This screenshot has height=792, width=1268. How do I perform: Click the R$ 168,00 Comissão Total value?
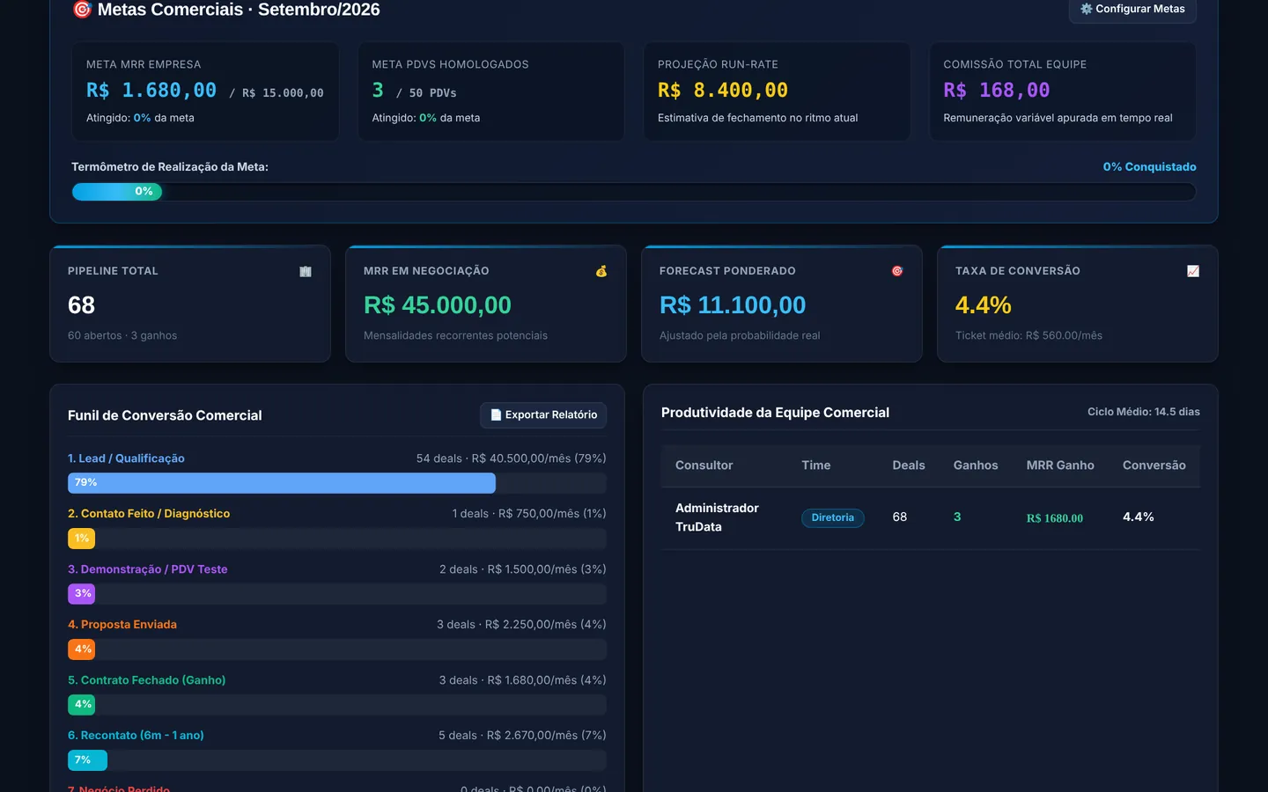pos(997,91)
